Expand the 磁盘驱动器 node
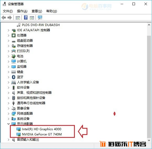 [x=9, y=41]
